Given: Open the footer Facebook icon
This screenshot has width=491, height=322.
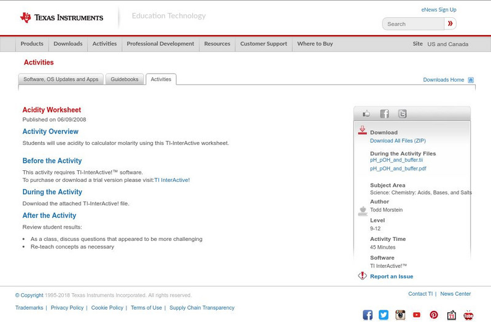Looking at the screenshot, I should 368,315.
